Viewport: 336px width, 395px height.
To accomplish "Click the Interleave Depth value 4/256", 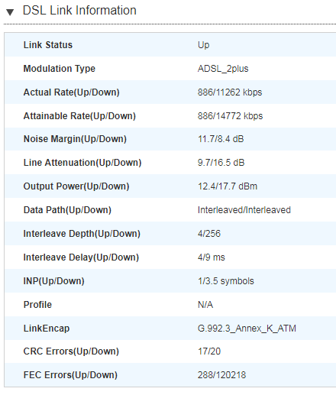I will click(209, 234).
